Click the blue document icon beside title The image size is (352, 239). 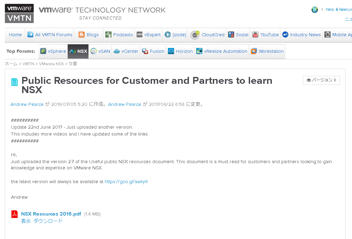coord(15,82)
